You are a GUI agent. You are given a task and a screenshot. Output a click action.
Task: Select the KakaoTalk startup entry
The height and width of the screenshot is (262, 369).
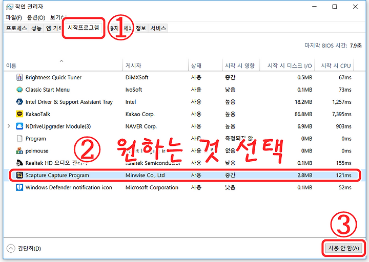pos(38,114)
